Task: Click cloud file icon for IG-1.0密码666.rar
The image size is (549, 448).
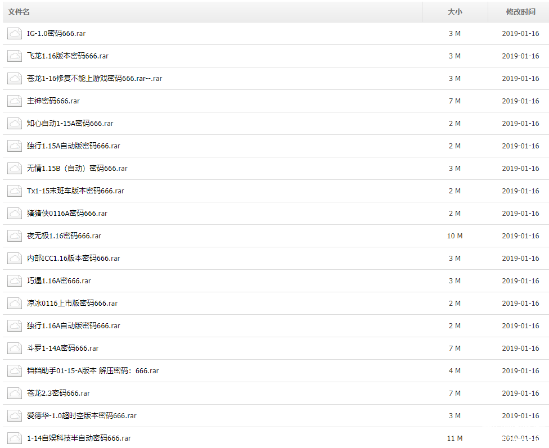Action: [x=15, y=34]
